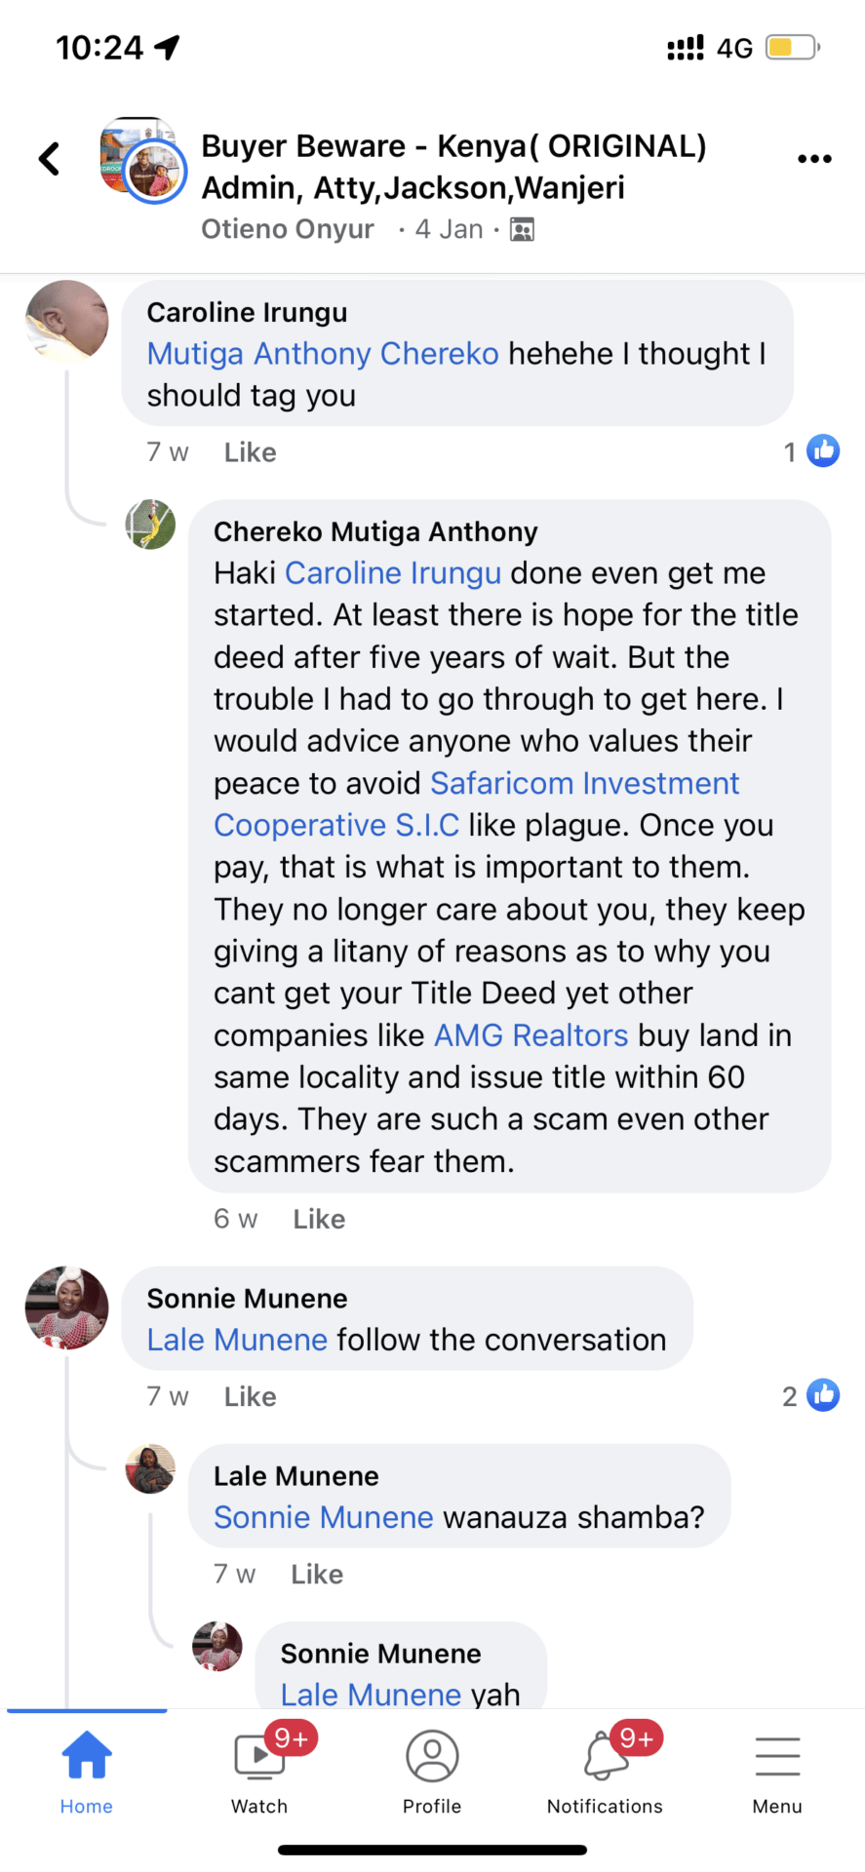Image resolution: width=865 pixels, height=1872 pixels.
Task: Tap the Mutiga Anthony Chereko mention
Action: [323, 354]
